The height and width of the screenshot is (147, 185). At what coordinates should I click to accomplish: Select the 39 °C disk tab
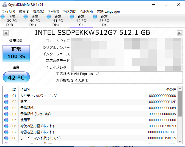point(12,21)
